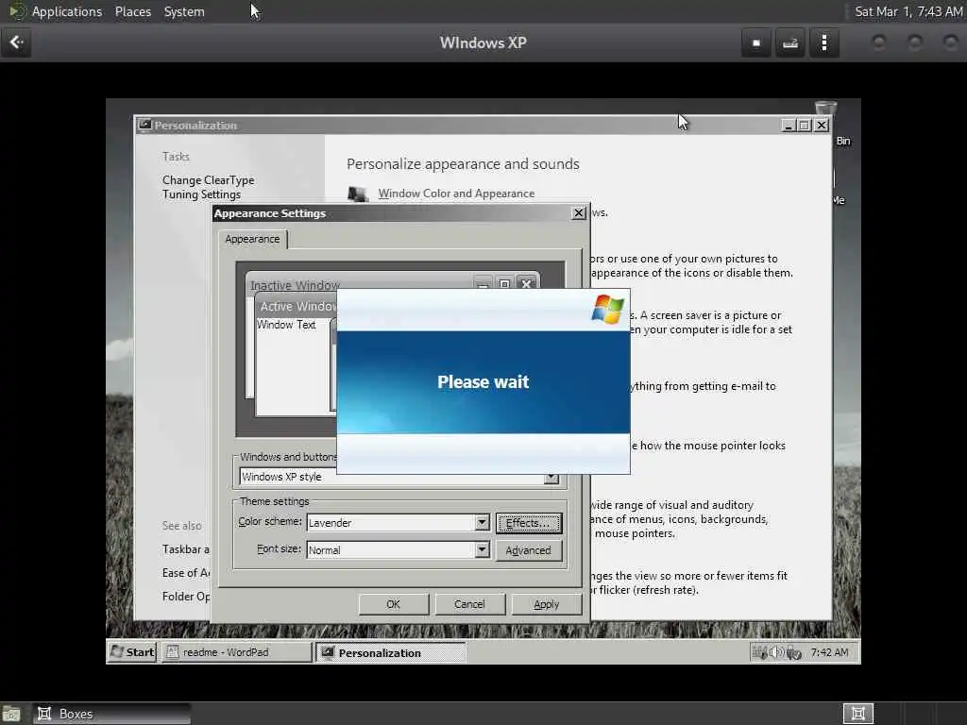Image resolution: width=967 pixels, height=725 pixels.
Task: Close the Appearance Settings dialog
Action: tap(579, 213)
